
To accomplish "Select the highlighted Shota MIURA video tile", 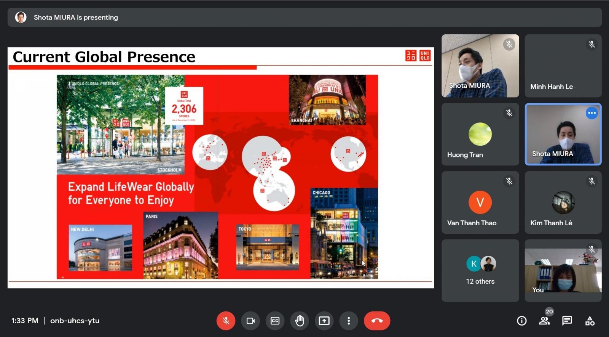I will tap(563, 134).
